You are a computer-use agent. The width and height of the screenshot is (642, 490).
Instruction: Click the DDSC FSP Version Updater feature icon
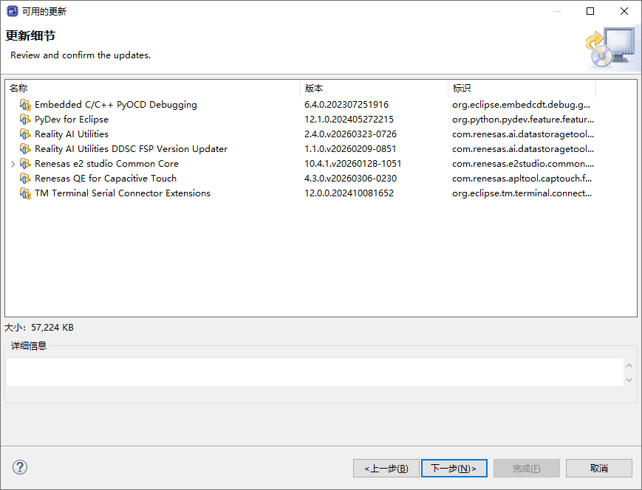point(25,149)
